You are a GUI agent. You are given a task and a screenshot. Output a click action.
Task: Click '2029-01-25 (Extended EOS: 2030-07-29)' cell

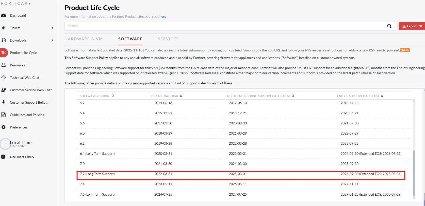tap(371, 194)
